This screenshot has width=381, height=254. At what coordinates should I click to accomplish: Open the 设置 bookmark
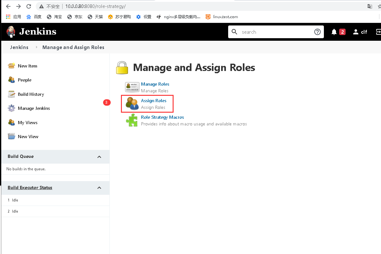144,17
